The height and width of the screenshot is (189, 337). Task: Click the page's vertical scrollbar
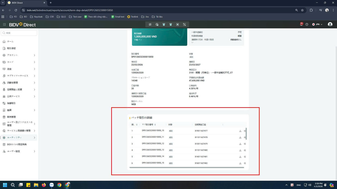pyautogui.click(x=336, y=113)
